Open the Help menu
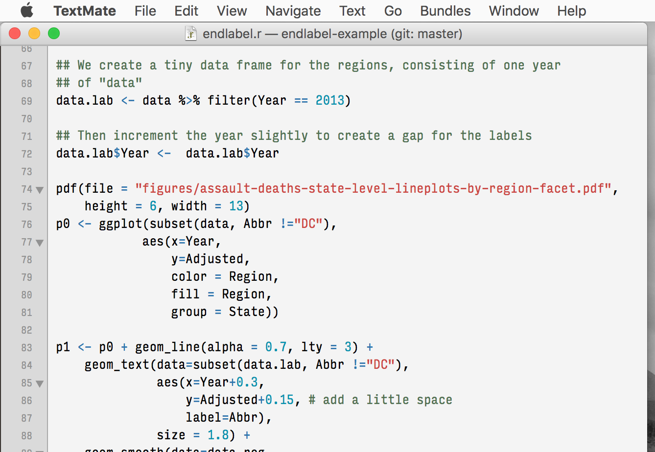Viewport: 655px width, 452px height. pyautogui.click(x=572, y=11)
